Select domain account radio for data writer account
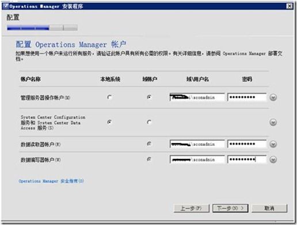Image resolution: width=297 pixels, height=225 pixels. tap(149, 159)
